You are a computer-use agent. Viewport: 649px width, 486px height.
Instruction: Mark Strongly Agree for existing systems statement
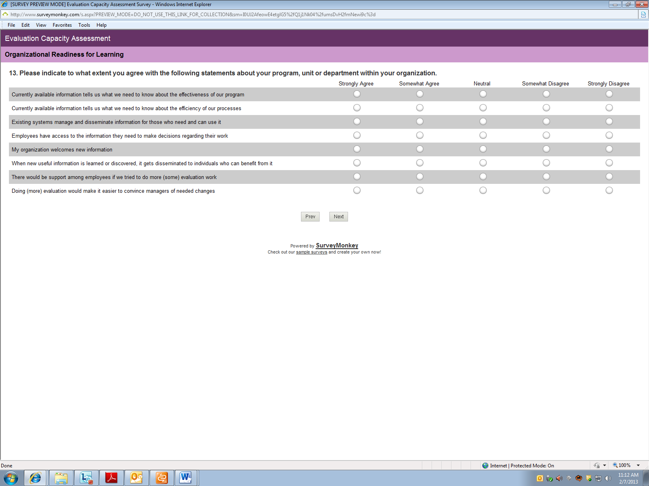tap(357, 122)
